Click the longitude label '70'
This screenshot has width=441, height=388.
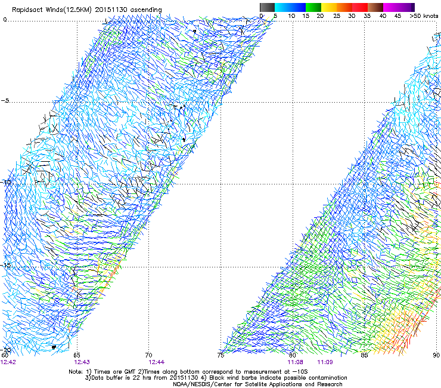[149, 355]
